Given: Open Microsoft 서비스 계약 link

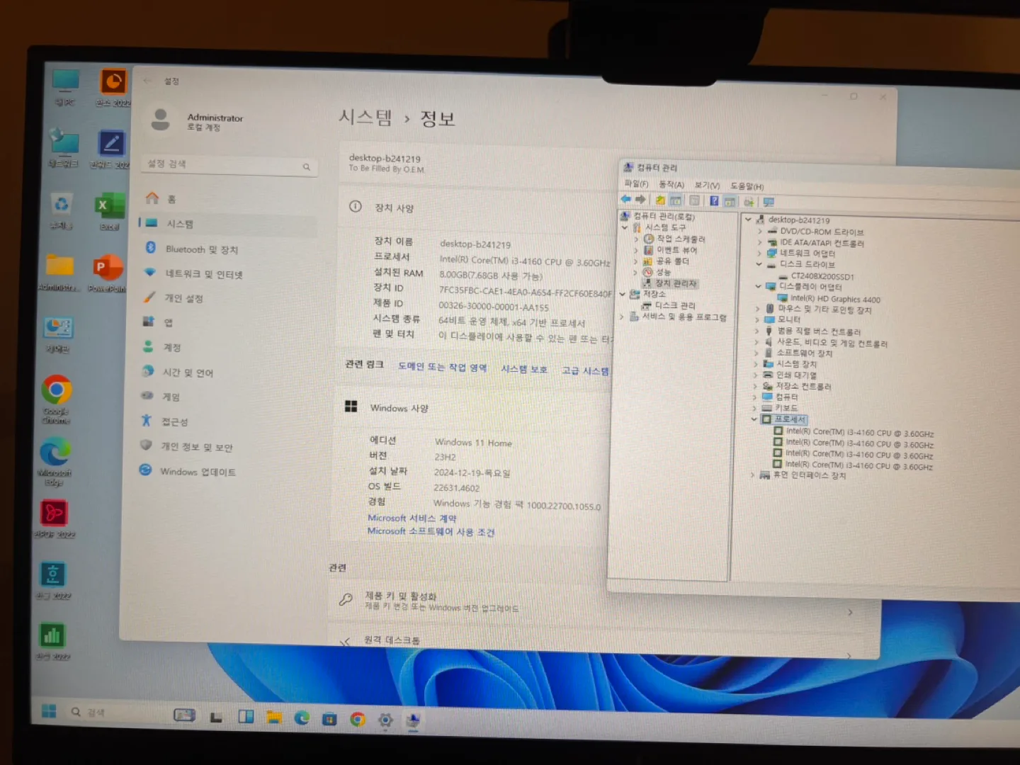Looking at the screenshot, I should [412, 518].
